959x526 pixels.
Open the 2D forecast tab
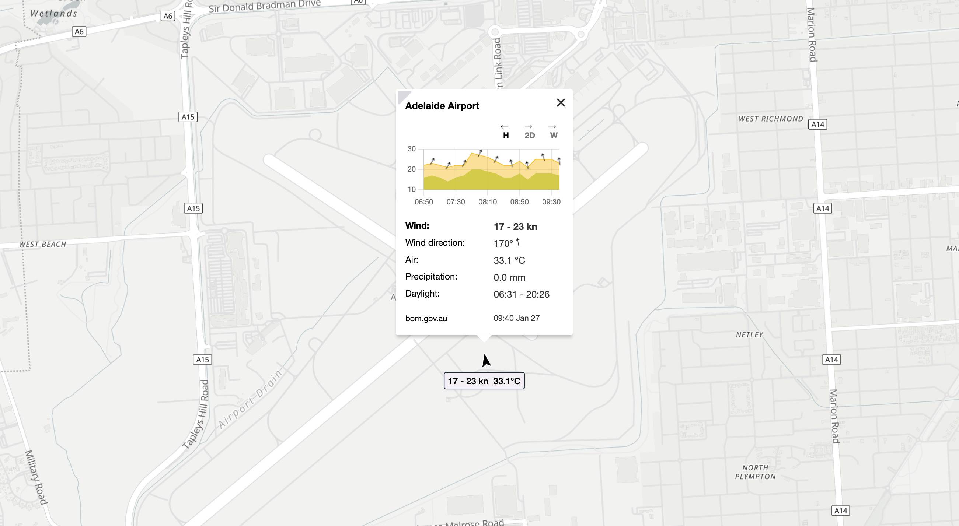(529, 136)
